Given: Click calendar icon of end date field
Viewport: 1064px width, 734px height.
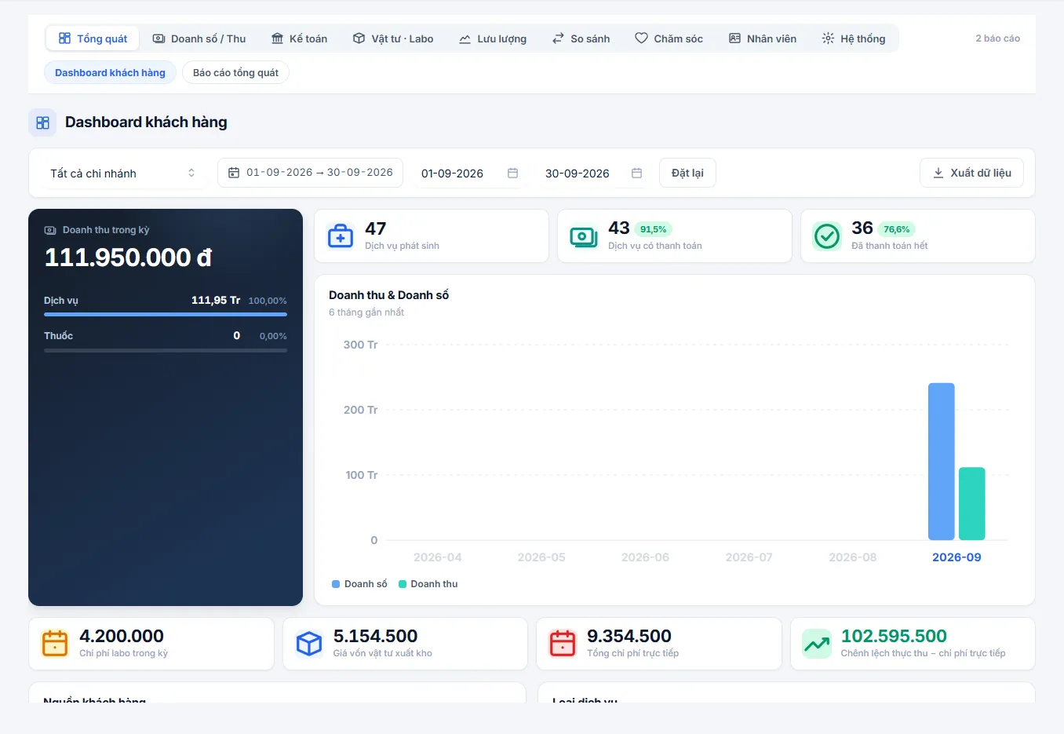Looking at the screenshot, I should [x=636, y=173].
